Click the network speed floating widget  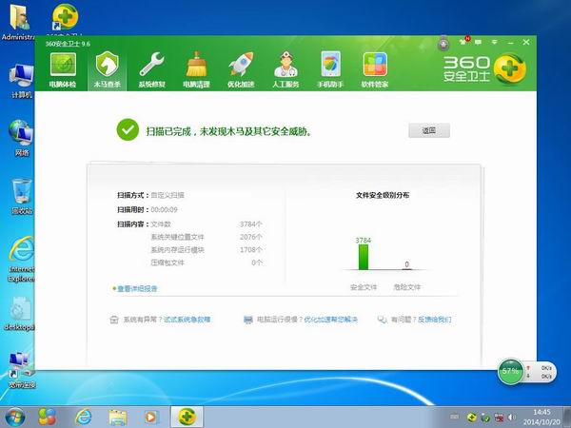[x=540, y=372]
